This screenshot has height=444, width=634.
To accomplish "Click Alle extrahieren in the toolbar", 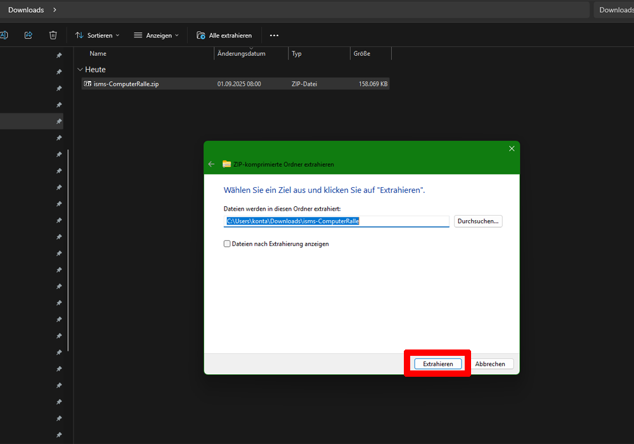I will (224, 36).
